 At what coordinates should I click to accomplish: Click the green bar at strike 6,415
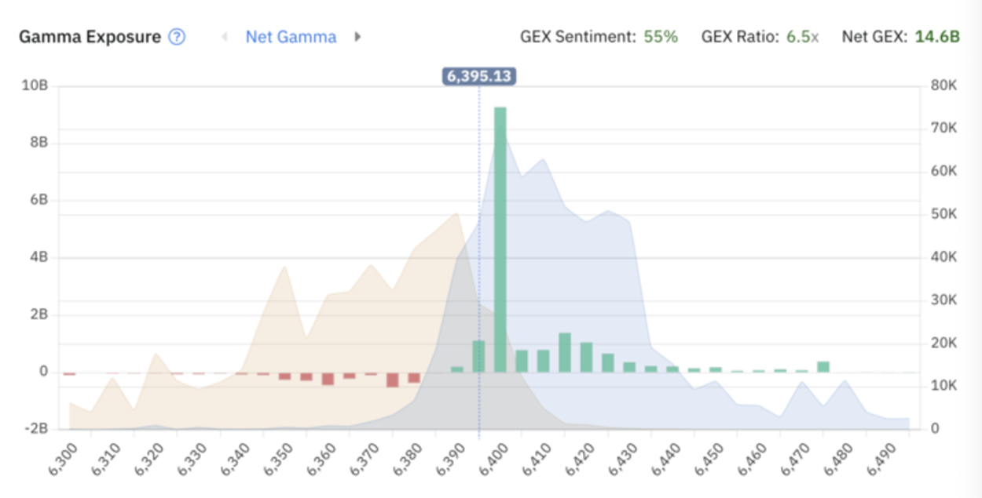pos(564,353)
